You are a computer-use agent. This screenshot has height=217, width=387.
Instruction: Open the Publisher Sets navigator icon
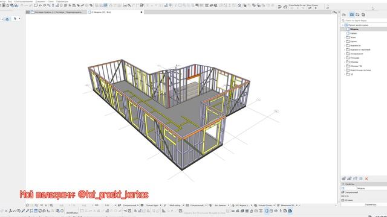coord(363,14)
